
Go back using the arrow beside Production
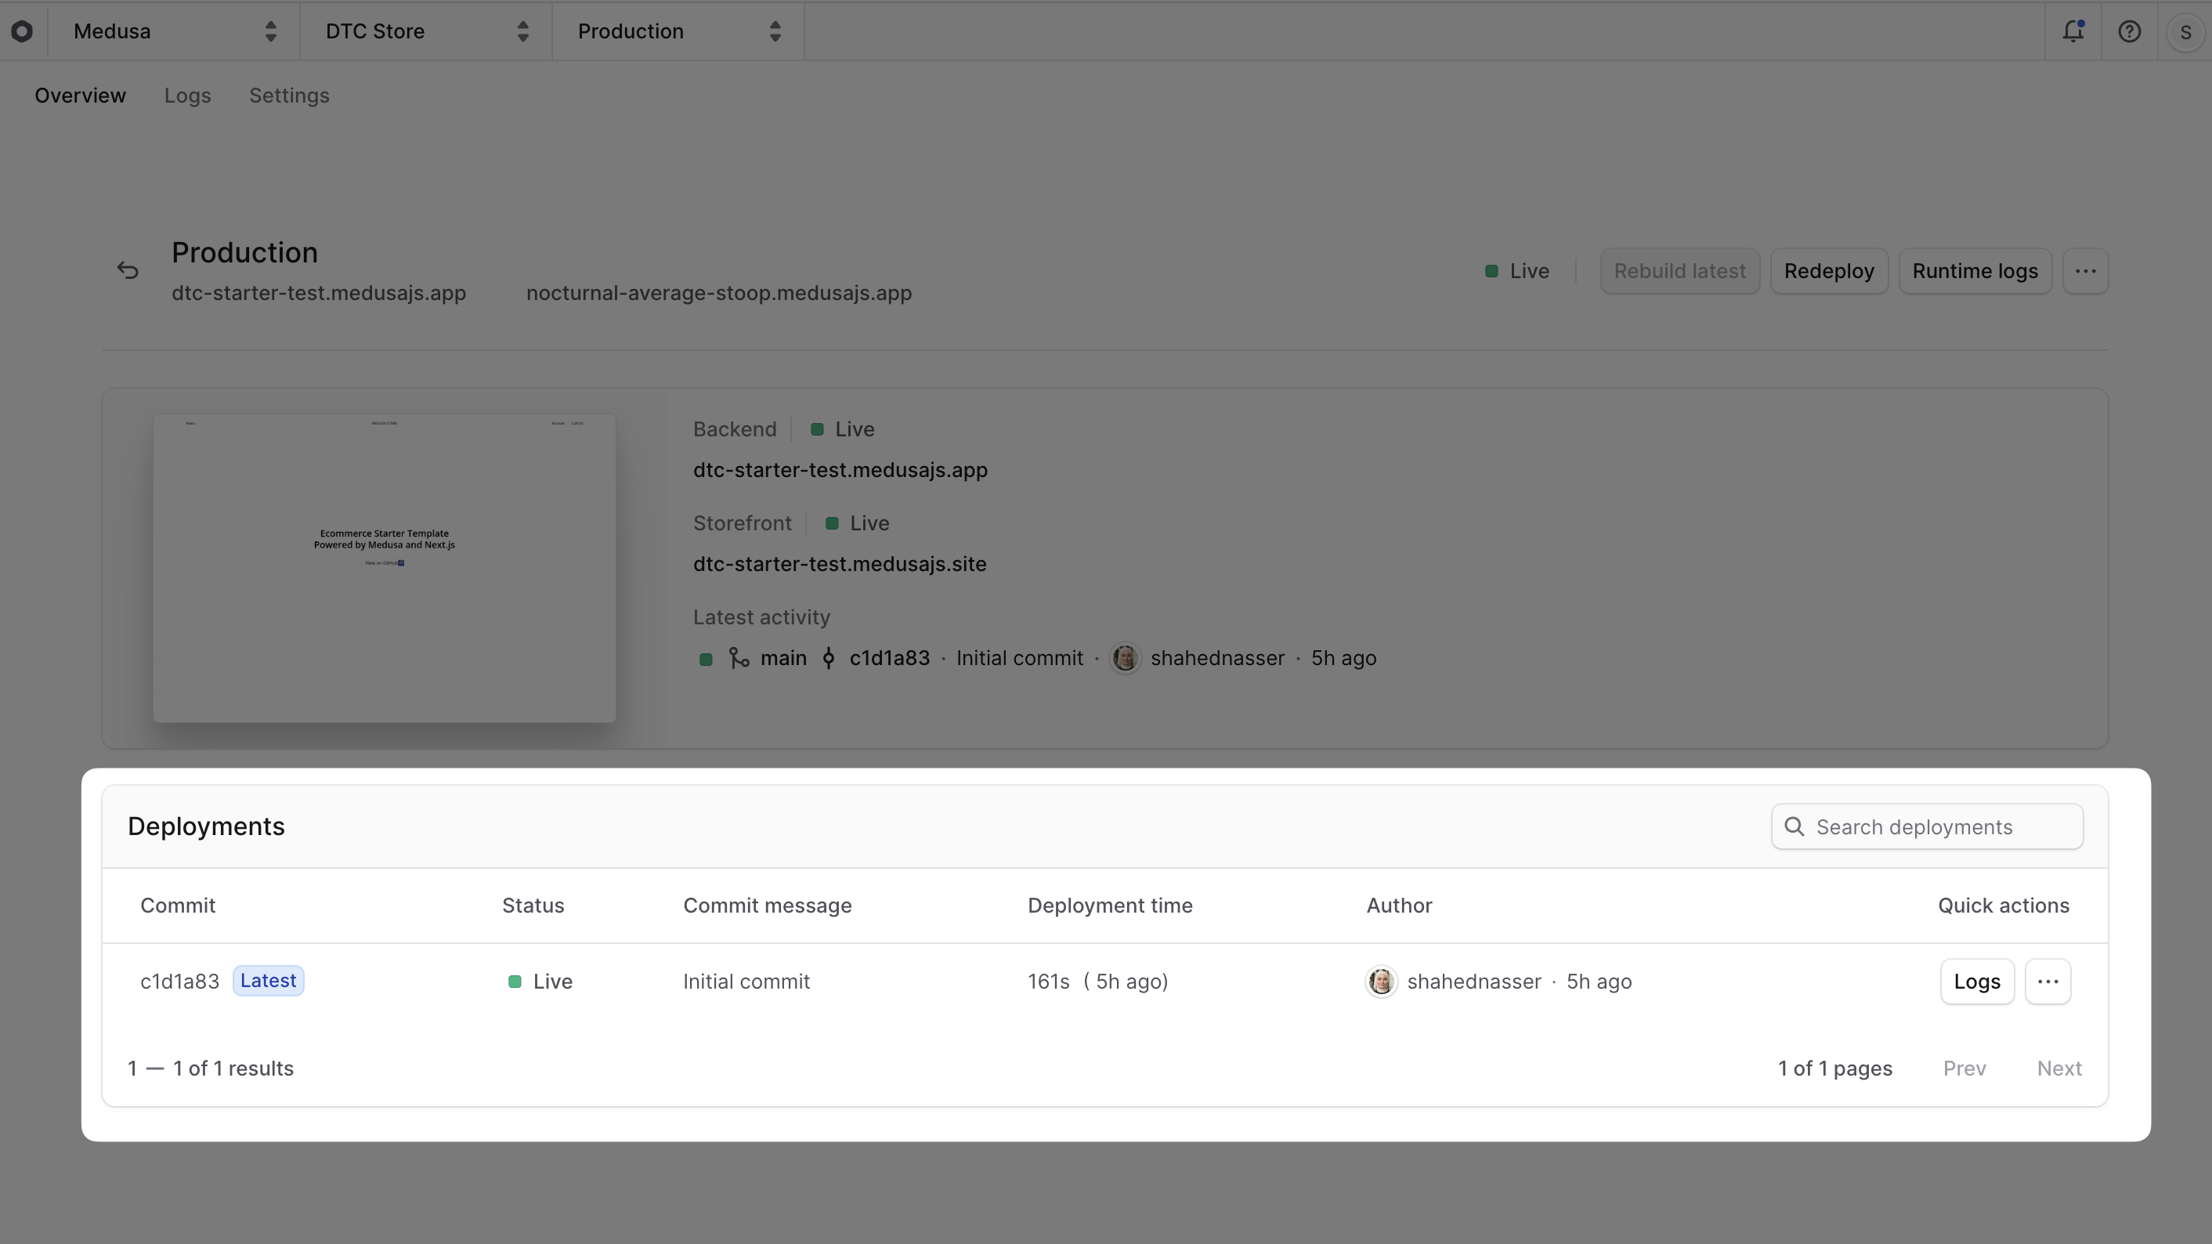pyautogui.click(x=128, y=269)
